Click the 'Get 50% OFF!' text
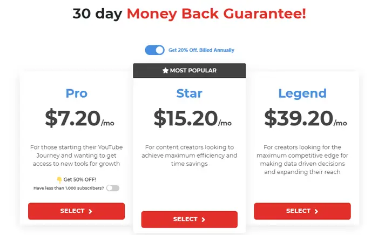Screen dimensions: 378x235 (80, 179)
